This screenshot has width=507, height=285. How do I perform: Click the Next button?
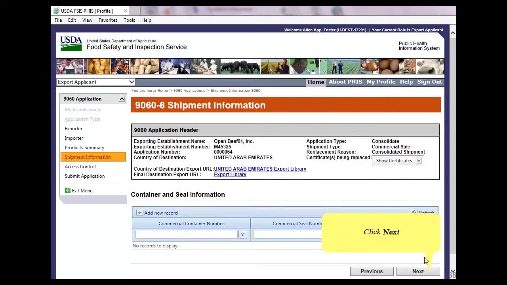tap(418, 271)
